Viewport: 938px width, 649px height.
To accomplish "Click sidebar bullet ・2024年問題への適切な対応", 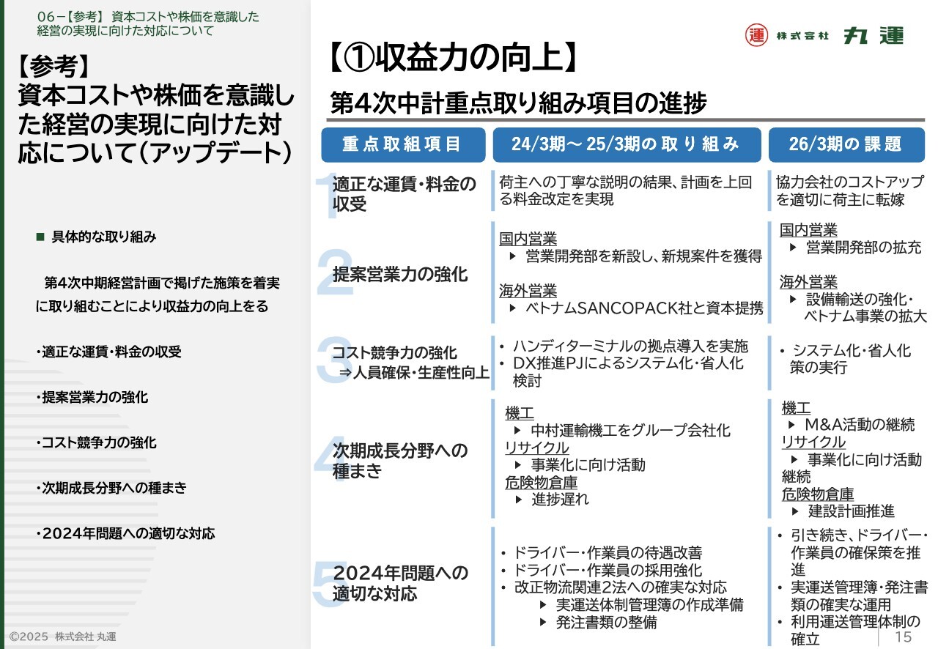I will (x=125, y=533).
